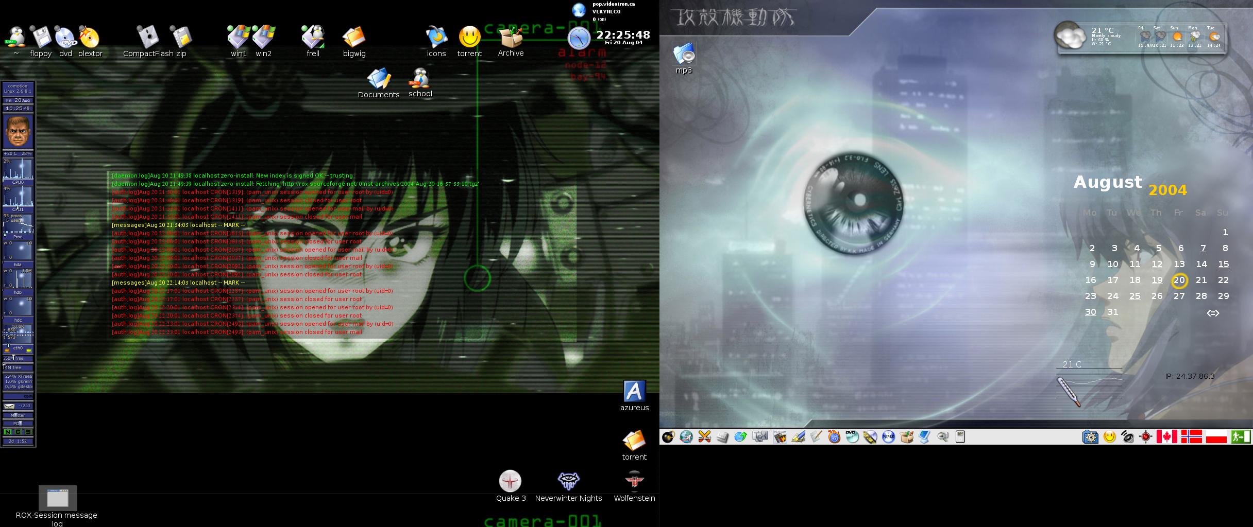Click the calendar month switch arrows

(1213, 313)
